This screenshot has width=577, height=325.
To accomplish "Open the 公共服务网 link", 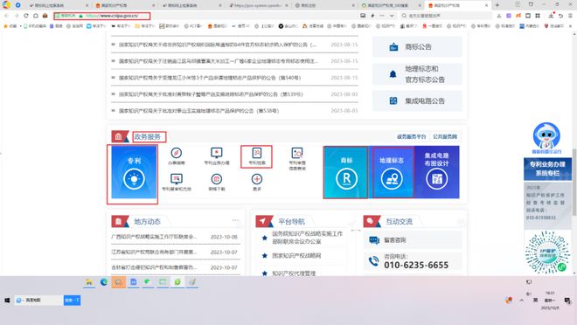I will (x=445, y=136).
